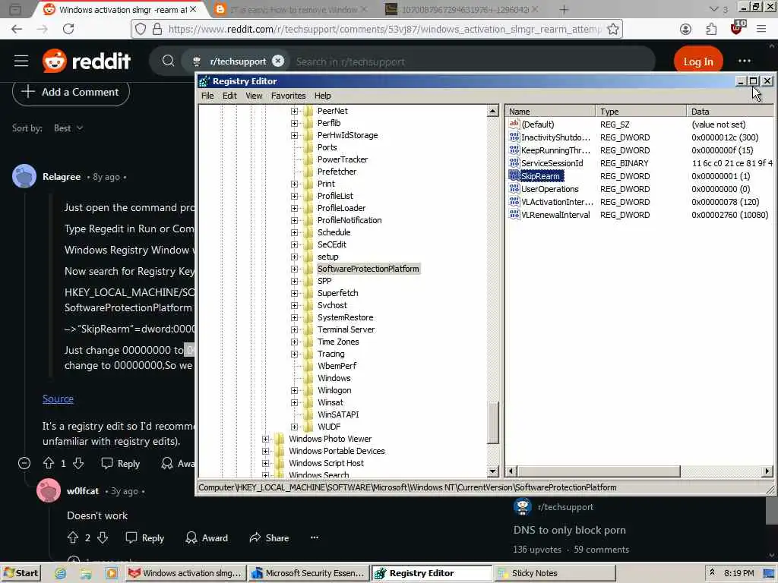Reload the current page
Image resolution: width=778 pixels, height=583 pixels.
pyautogui.click(x=68, y=29)
